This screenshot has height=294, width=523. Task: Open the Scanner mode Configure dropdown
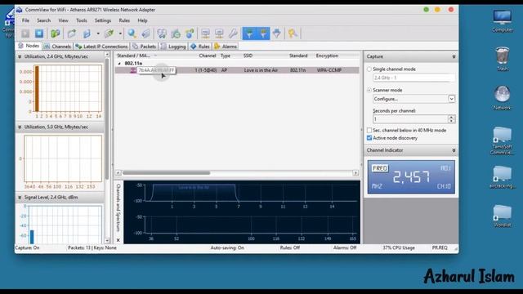pyautogui.click(x=451, y=99)
